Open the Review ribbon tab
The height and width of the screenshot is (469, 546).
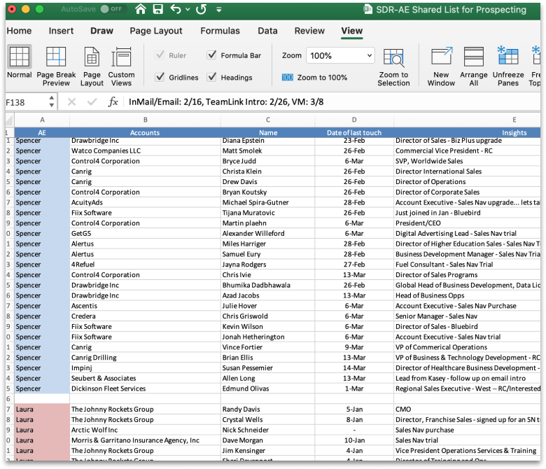coord(309,31)
